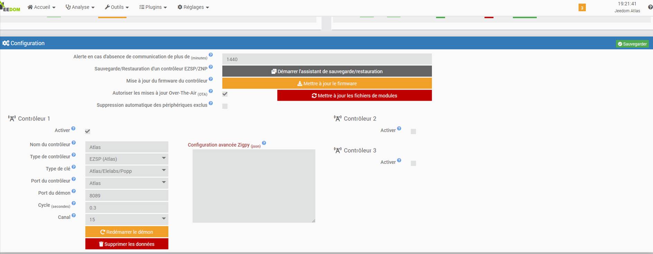Open the Plugins menu
Viewport: 653px width, 254px height.
153,7
